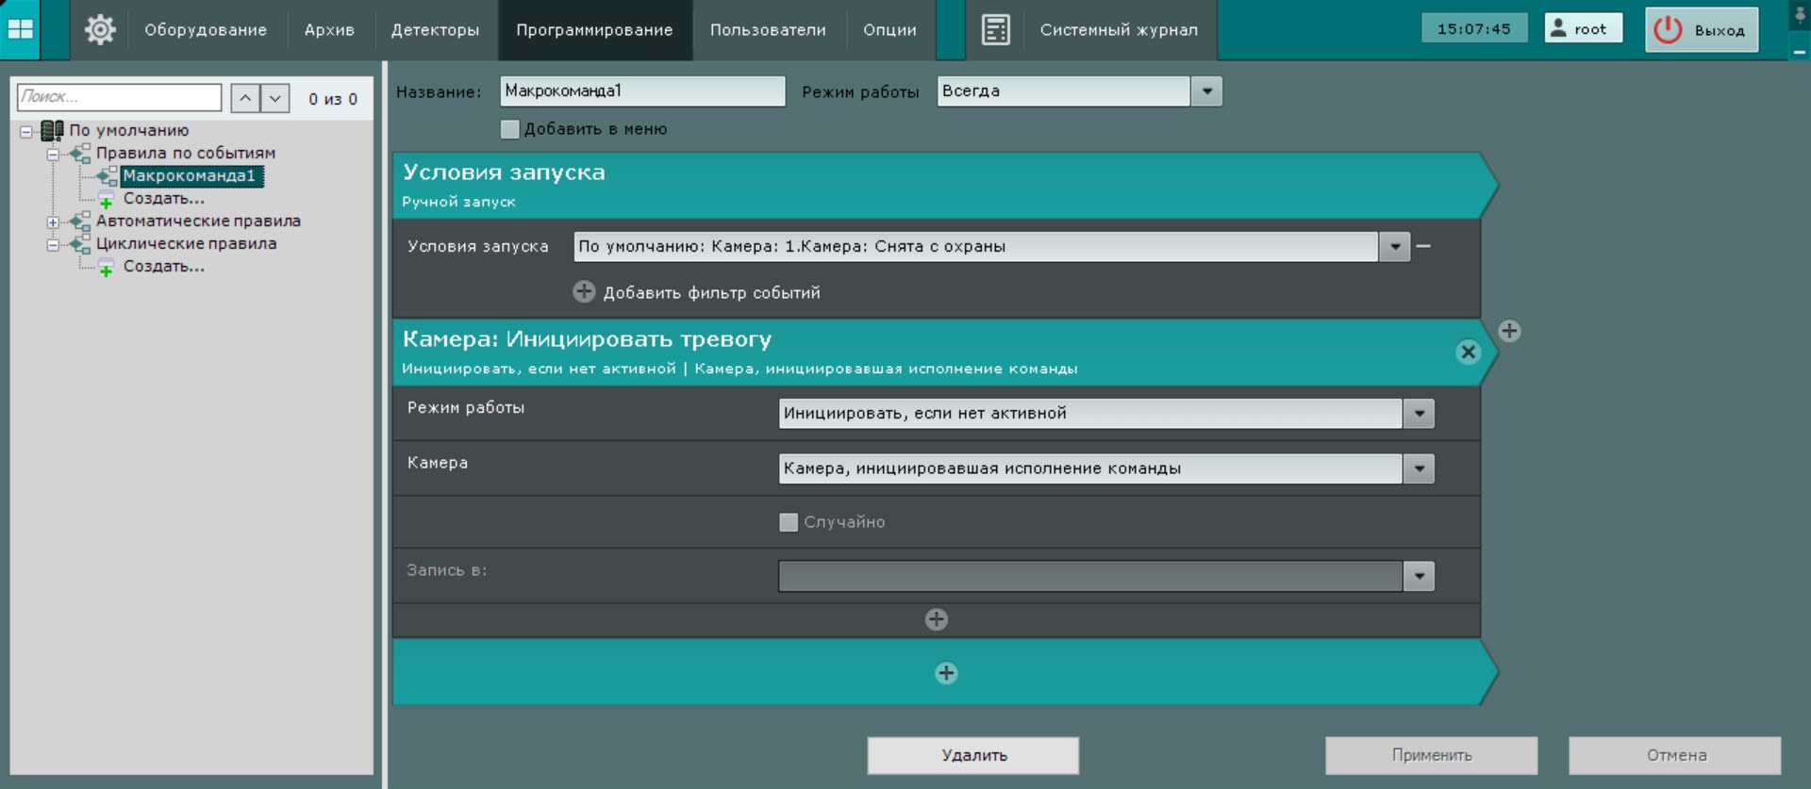The width and height of the screenshot is (1811, 789).
Task: Click the settings gear icon
Action: coord(100,30)
